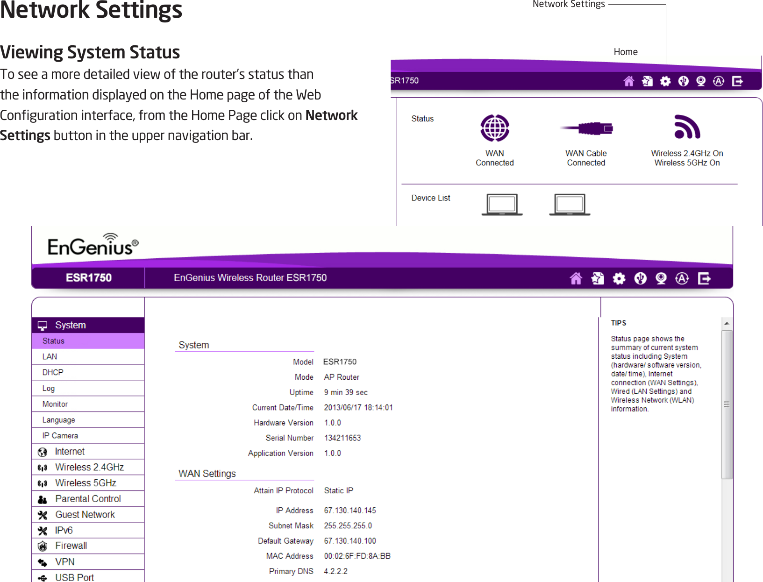Click the Uptime value 9 min 39 sec
The height and width of the screenshot is (582, 763).
346,392
